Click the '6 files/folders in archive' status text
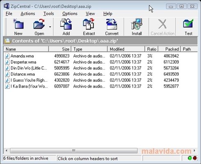This screenshot has width=201, height=164. [26, 158]
